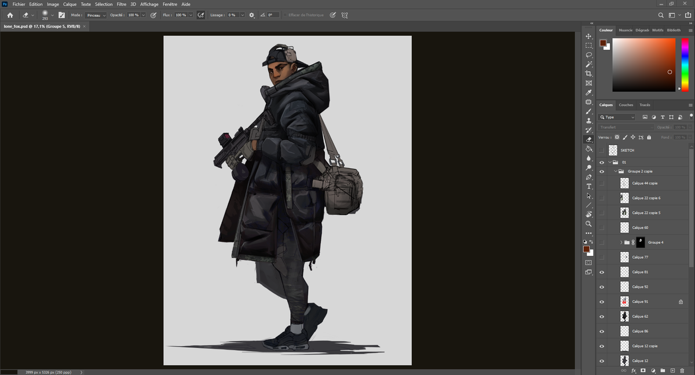Select the Rectangular Marquee tool
This screenshot has width=695, height=375.
[x=589, y=45]
